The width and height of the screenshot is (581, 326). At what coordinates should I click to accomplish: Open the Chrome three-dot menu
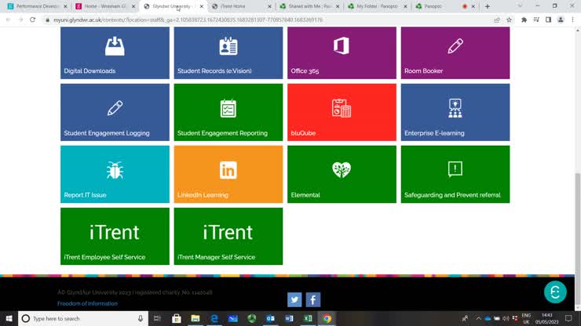click(573, 20)
